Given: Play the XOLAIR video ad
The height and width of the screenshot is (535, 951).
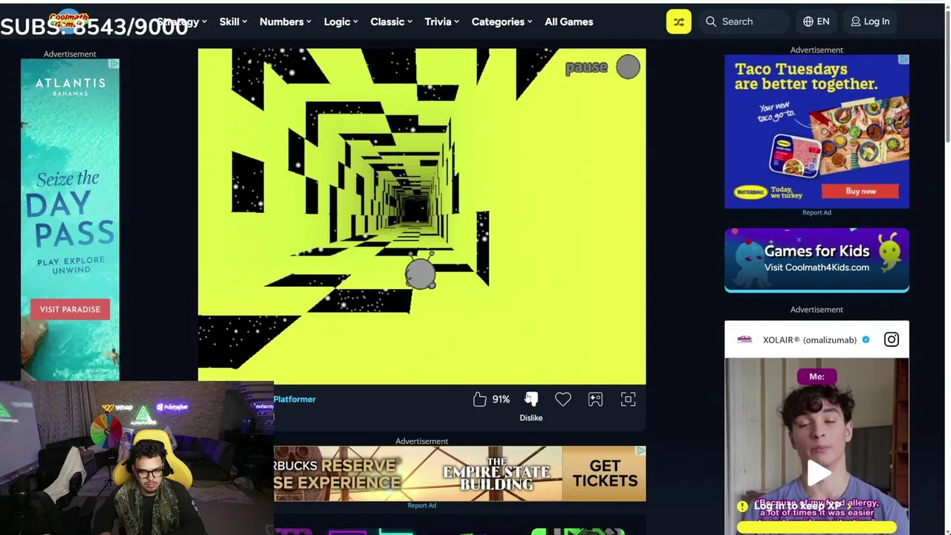Looking at the screenshot, I should [x=817, y=471].
